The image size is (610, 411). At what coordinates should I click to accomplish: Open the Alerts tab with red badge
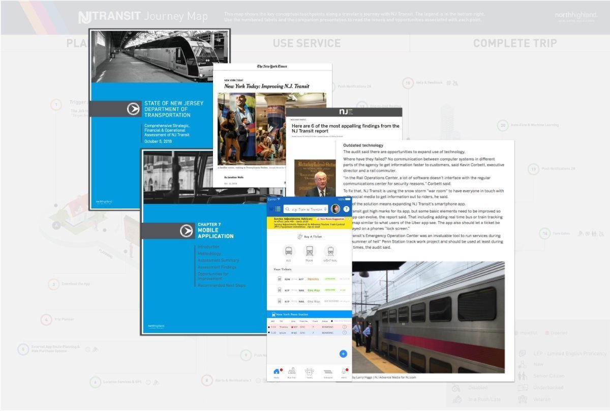[344, 372]
